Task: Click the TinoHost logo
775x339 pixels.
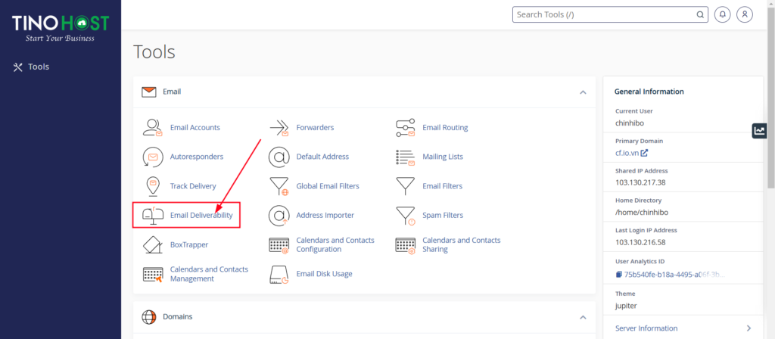Action: coord(61,28)
